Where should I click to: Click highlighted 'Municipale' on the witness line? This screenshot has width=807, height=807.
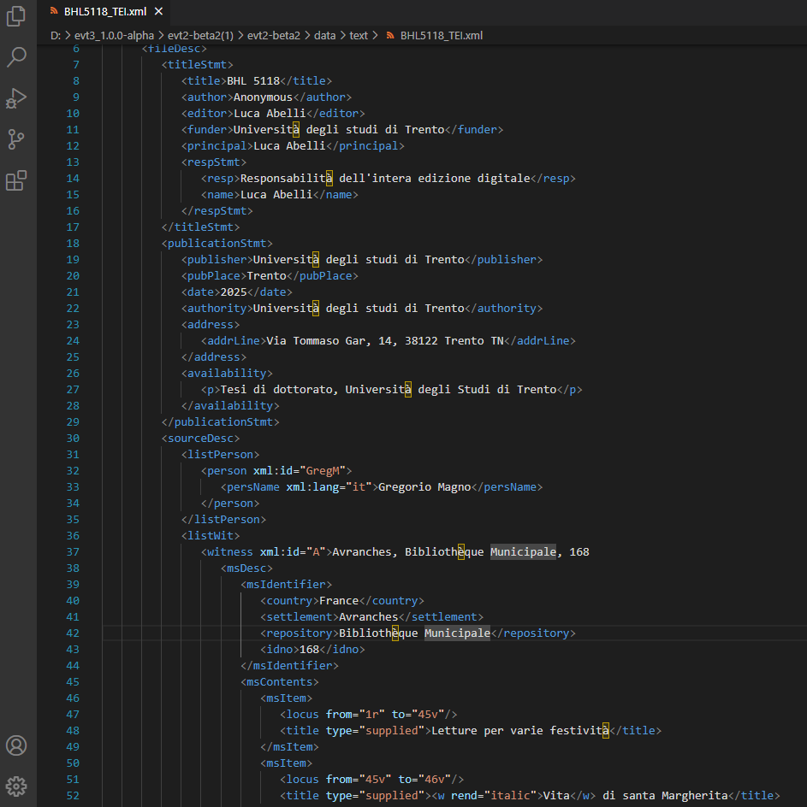523,552
